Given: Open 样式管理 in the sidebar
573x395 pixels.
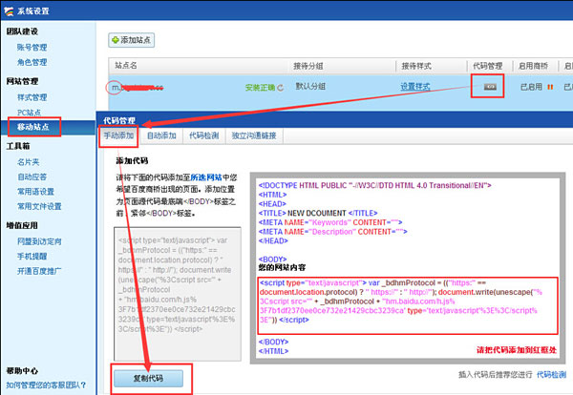Looking at the screenshot, I should (32, 97).
